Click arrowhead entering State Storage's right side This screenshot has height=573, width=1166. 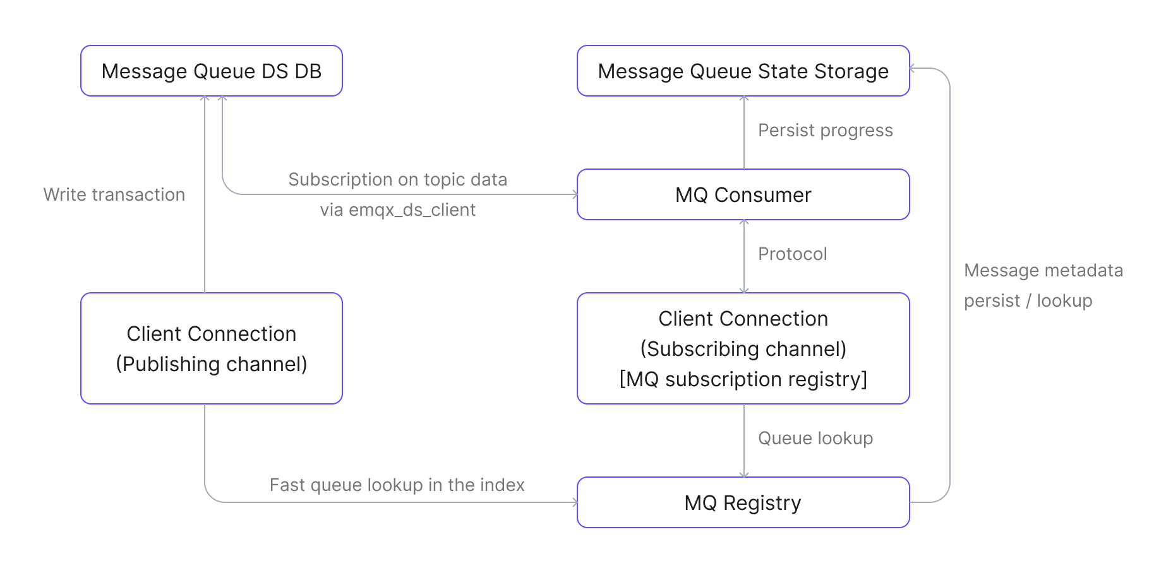tap(913, 68)
